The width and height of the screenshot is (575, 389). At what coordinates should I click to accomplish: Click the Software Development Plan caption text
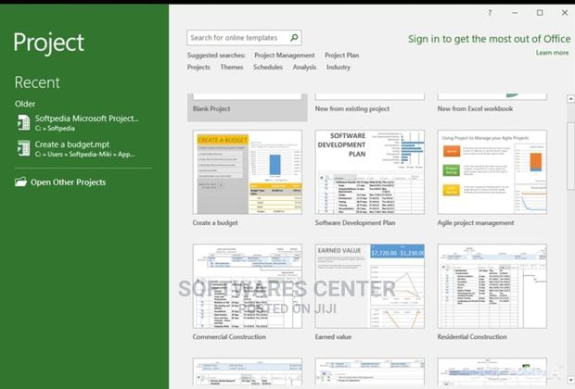(355, 222)
